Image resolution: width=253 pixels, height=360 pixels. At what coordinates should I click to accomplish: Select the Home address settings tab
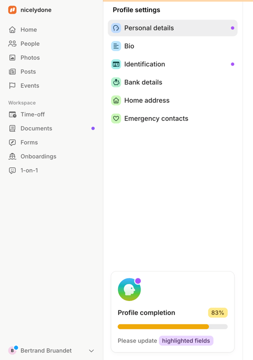coord(172,100)
